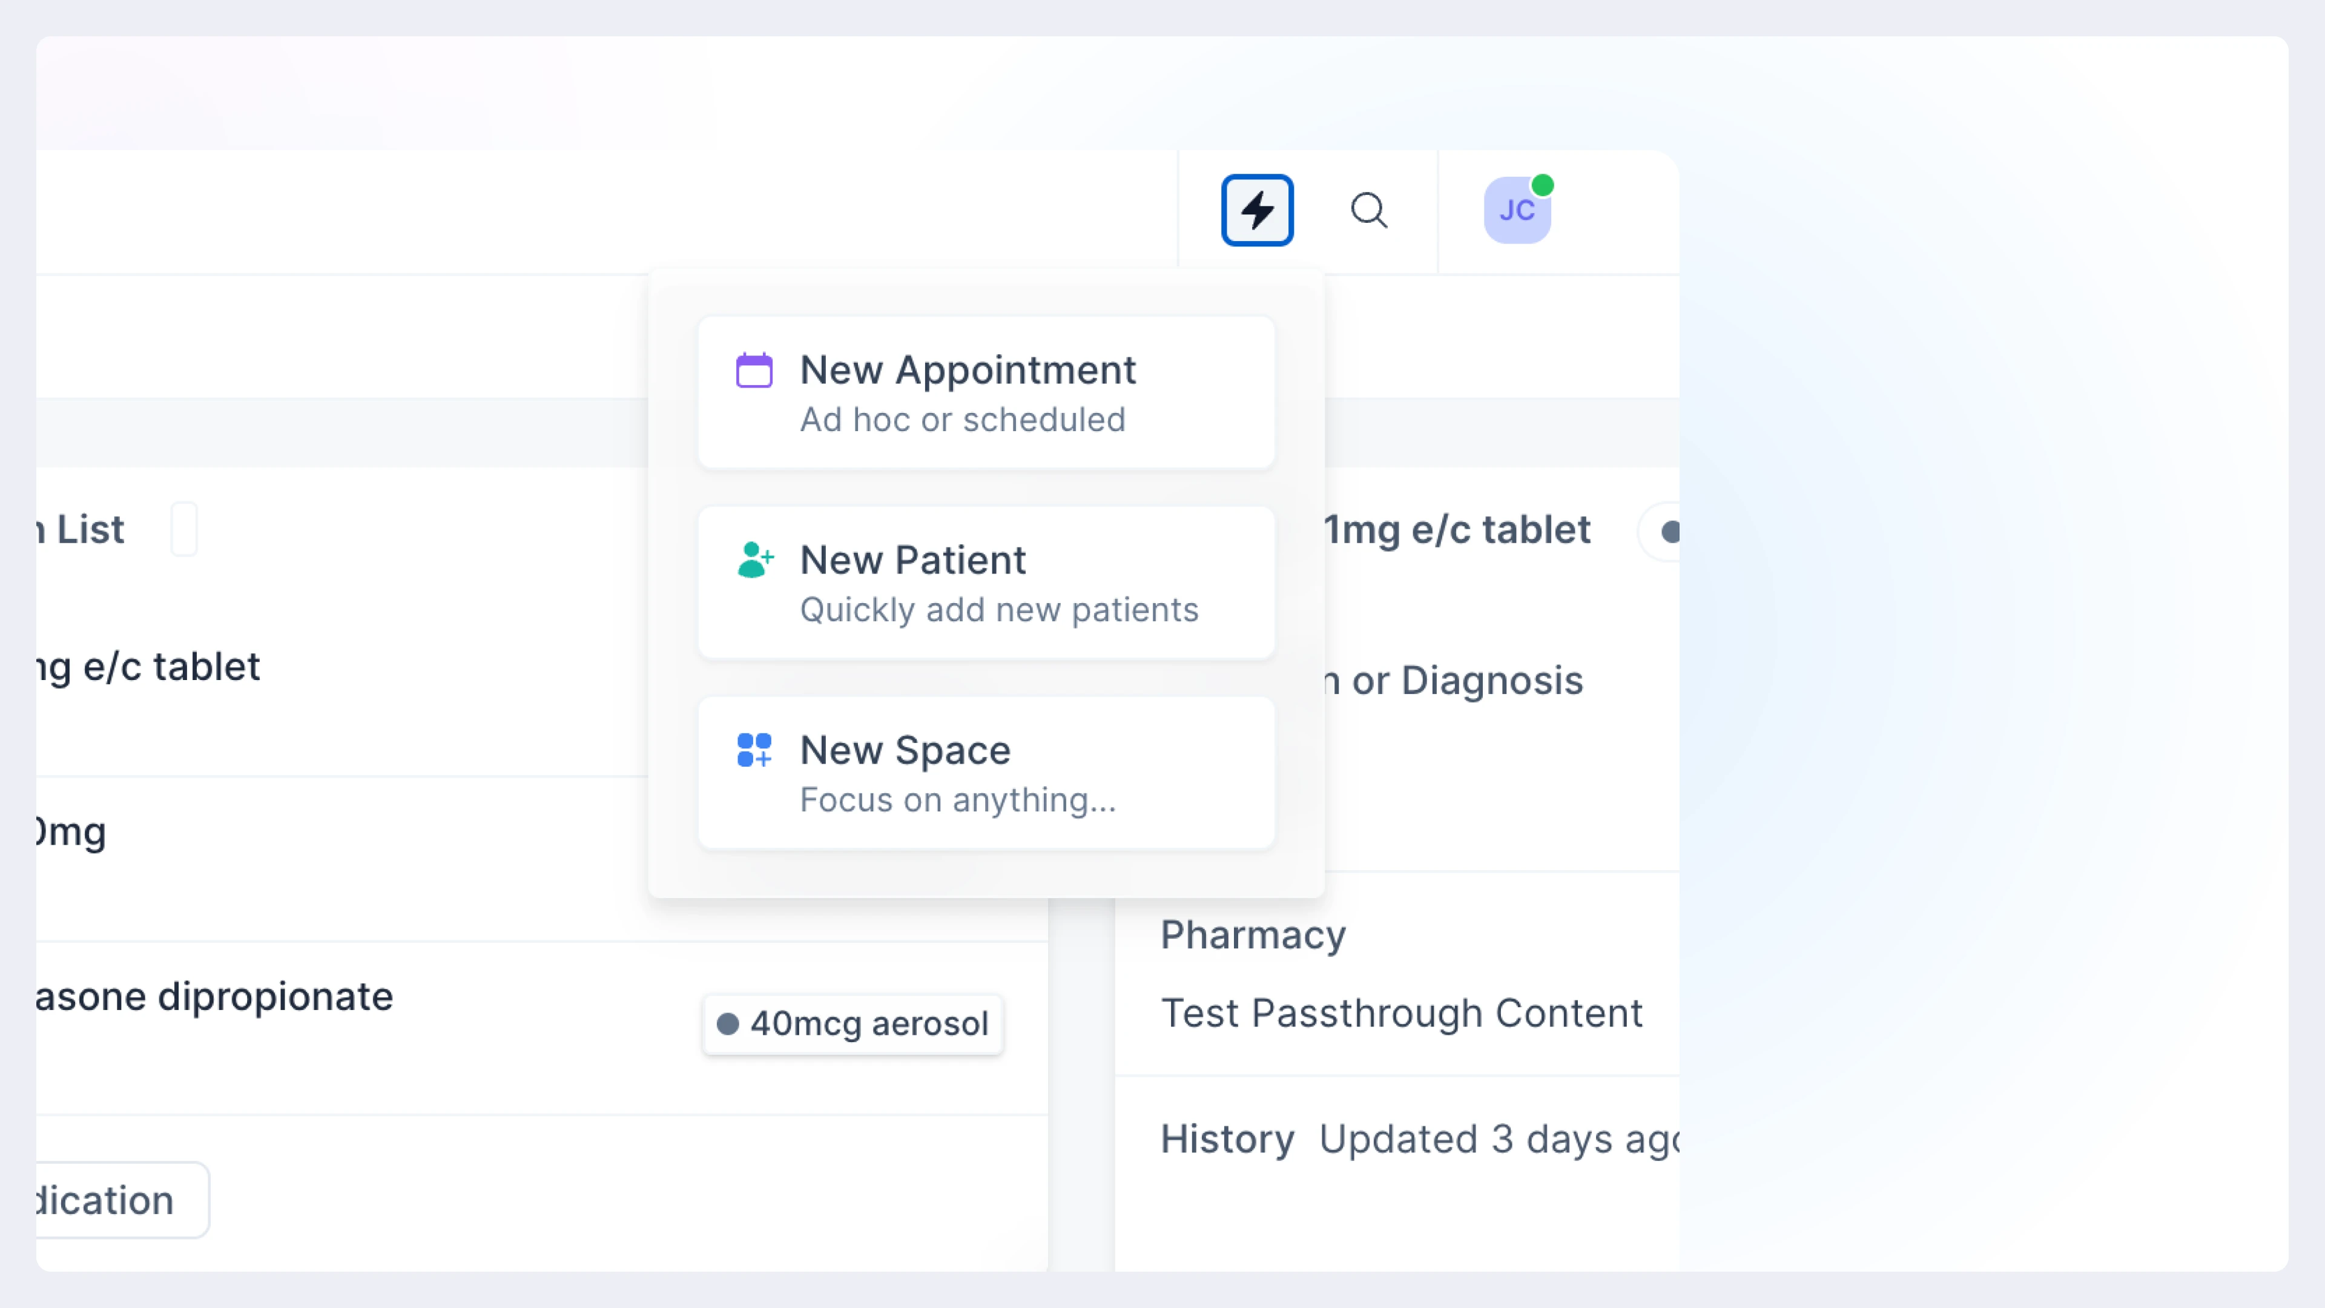Image resolution: width=2325 pixels, height=1308 pixels.
Task: Click the small empty badge beside List
Action: (x=184, y=529)
